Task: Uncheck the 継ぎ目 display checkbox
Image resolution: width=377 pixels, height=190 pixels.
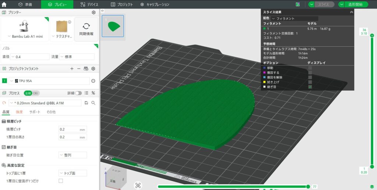Action: point(310,87)
